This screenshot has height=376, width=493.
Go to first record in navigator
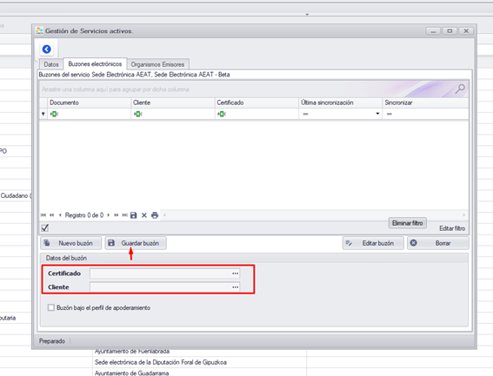coord(43,215)
